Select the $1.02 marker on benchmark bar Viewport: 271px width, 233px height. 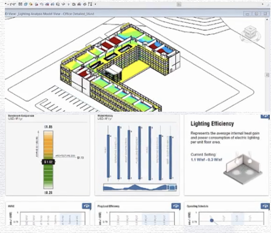[x=48, y=162]
